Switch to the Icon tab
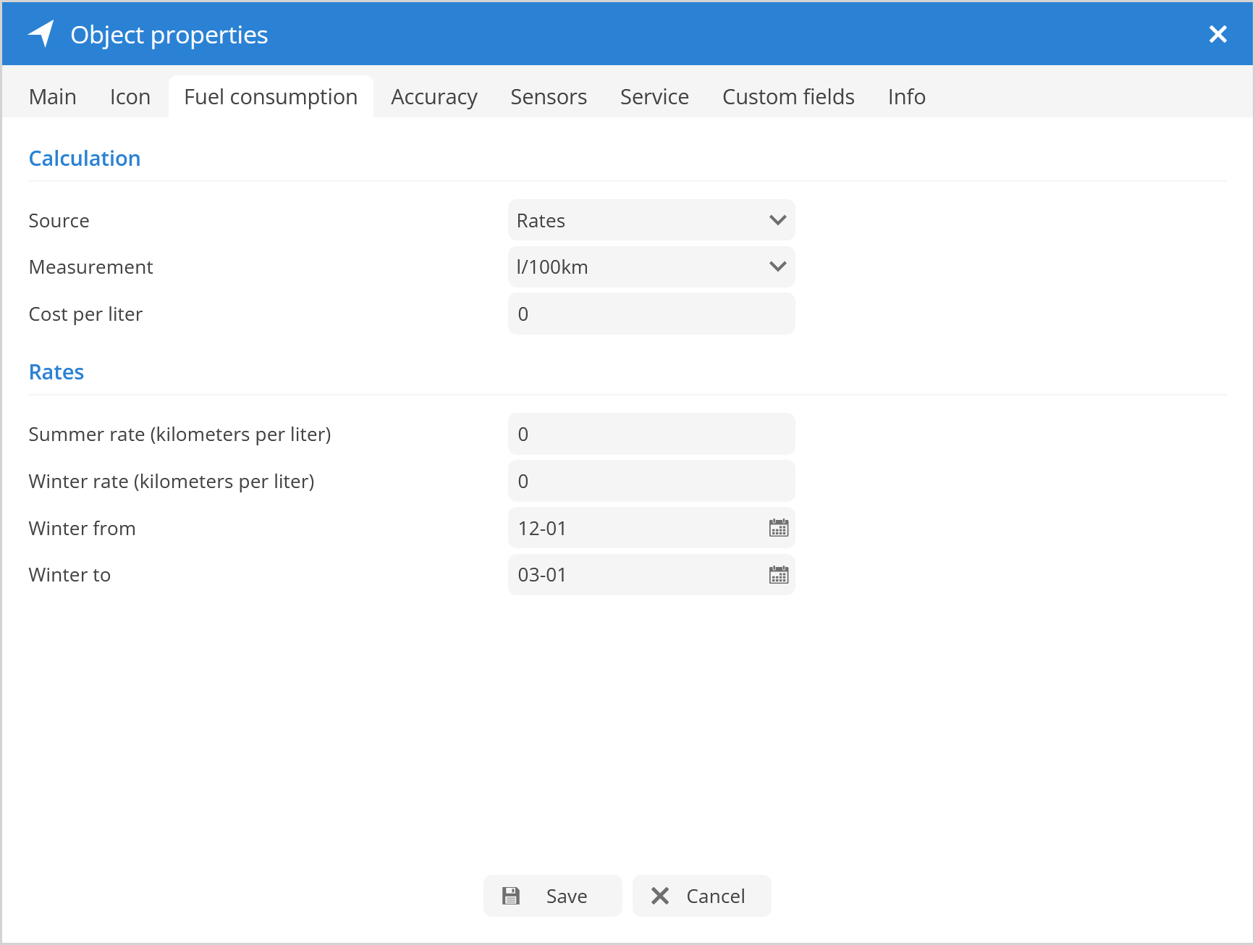1255x945 pixels. pyautogui.click(x=130, y=97)
